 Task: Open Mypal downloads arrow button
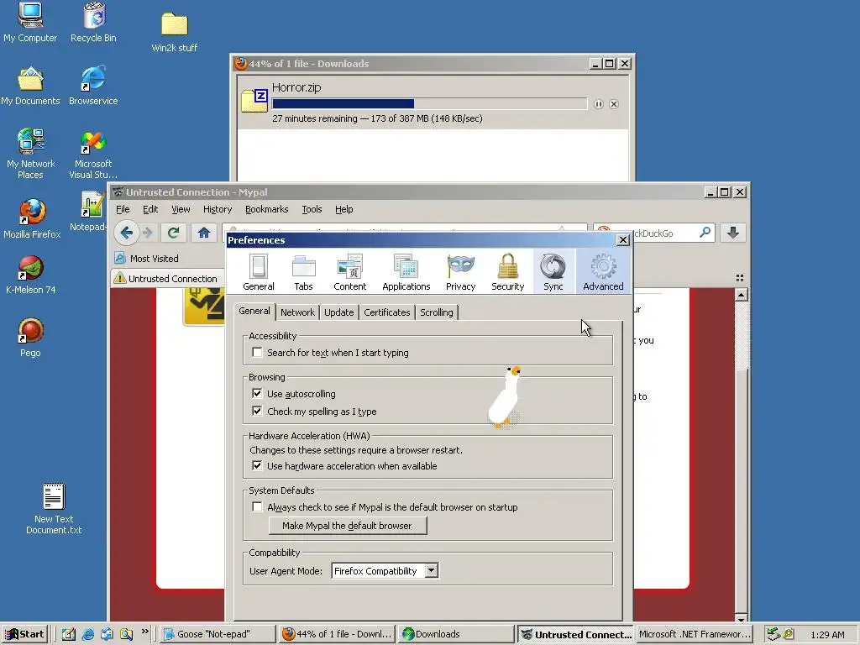732,233
